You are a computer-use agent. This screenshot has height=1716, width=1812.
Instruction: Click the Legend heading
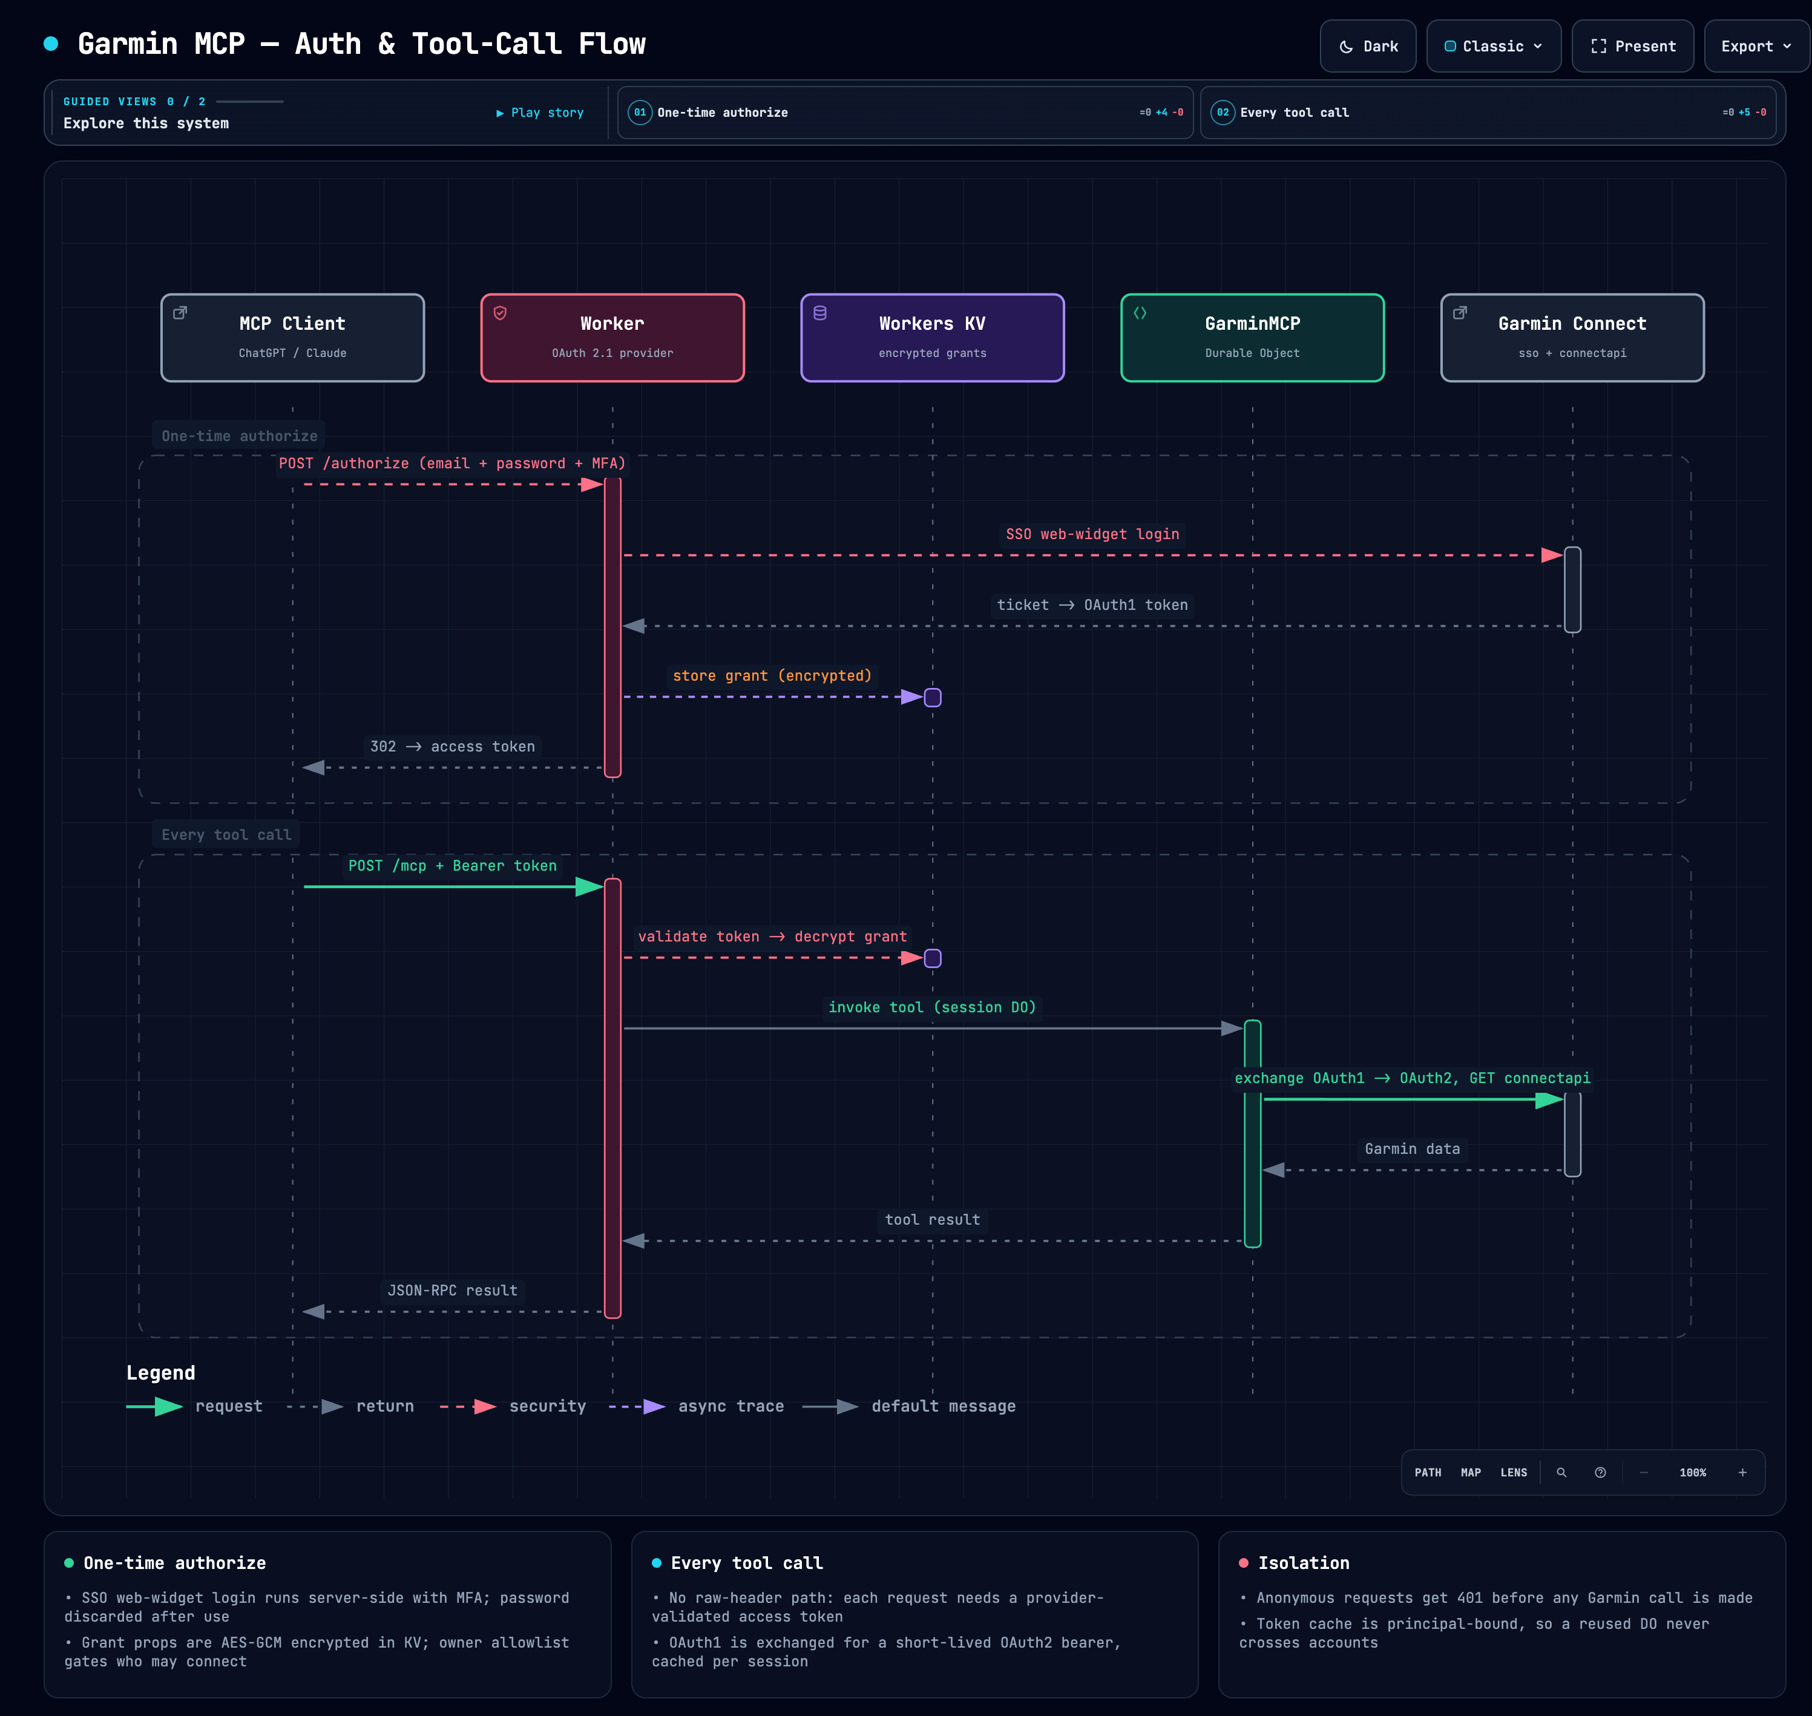pyautogui.click(x=161, y=1373)
